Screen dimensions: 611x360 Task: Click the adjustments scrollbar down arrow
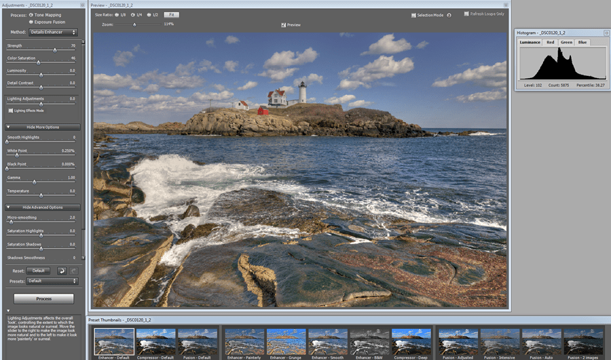[x=83, y=258]
